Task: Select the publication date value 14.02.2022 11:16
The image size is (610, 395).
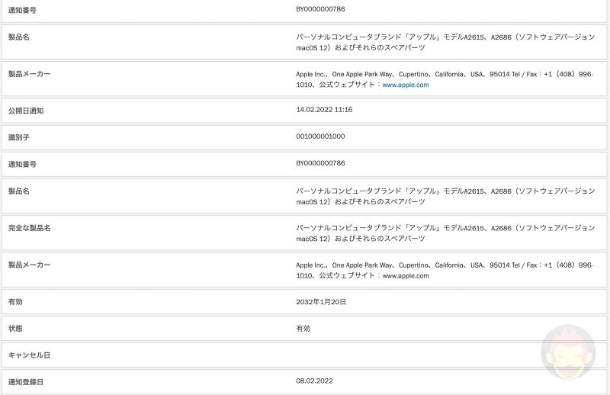Action: click(x=324, y=110)
